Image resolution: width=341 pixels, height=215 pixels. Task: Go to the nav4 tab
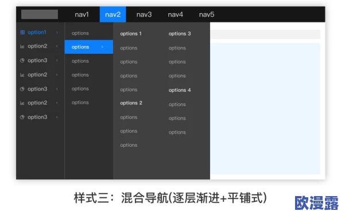coord(175,14)
